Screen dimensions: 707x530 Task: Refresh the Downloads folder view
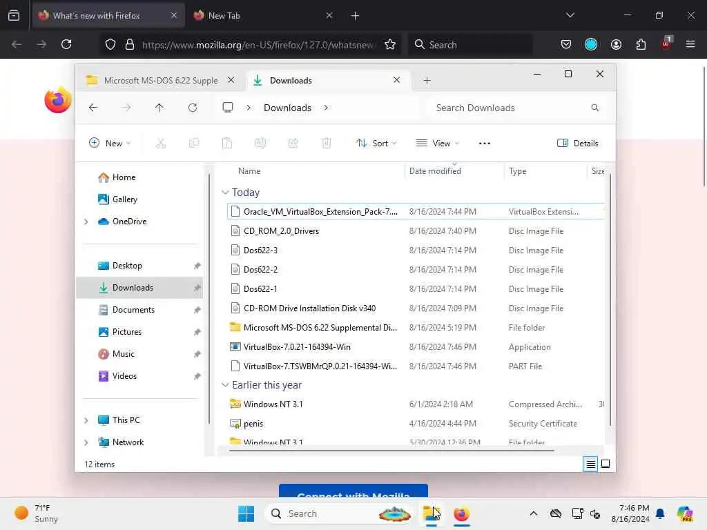pyautogui.click(x=193, y=108)
